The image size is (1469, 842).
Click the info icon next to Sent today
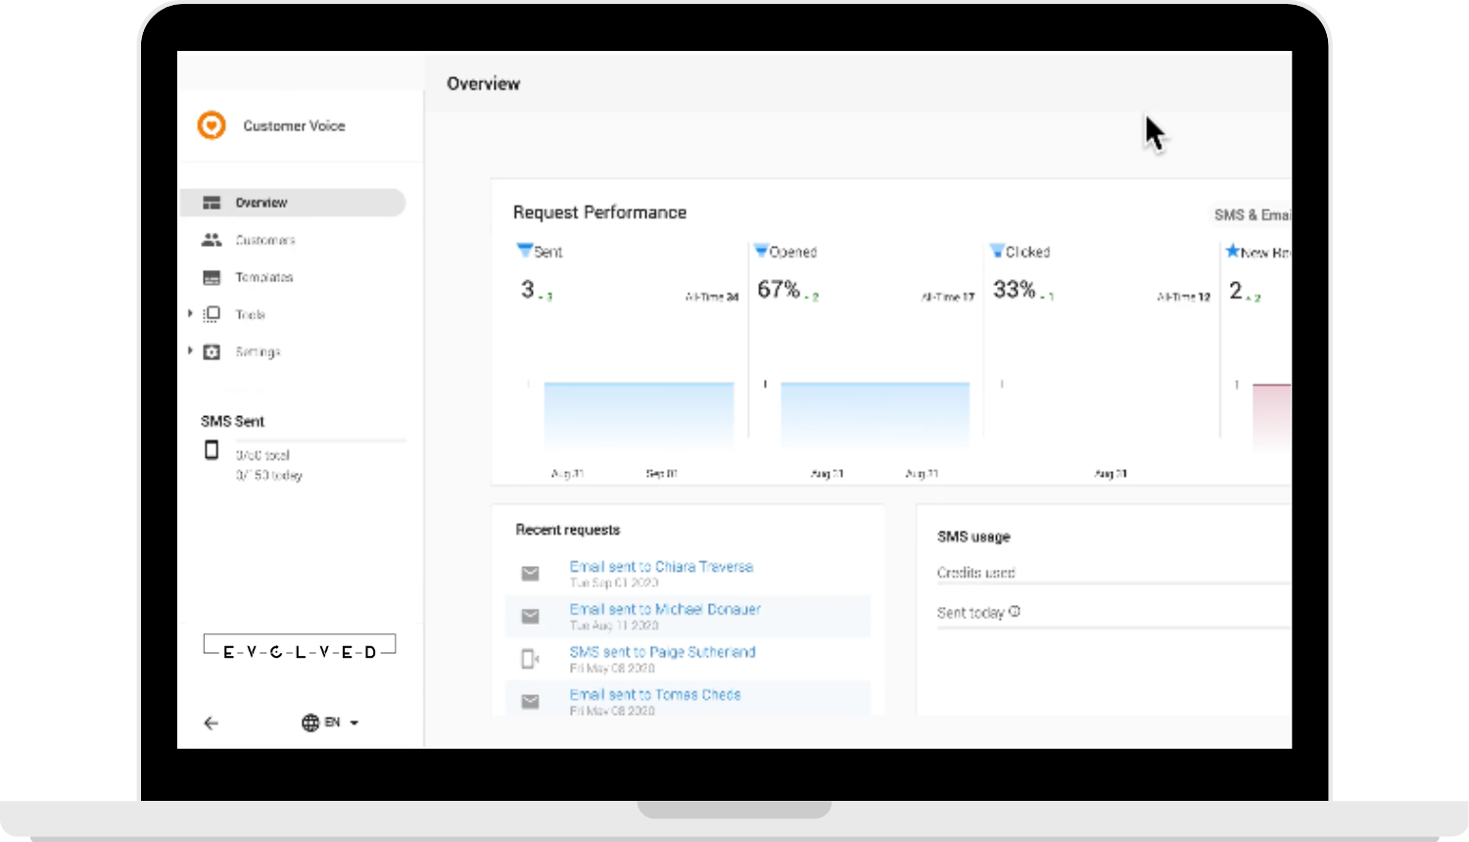[1013, 611]
